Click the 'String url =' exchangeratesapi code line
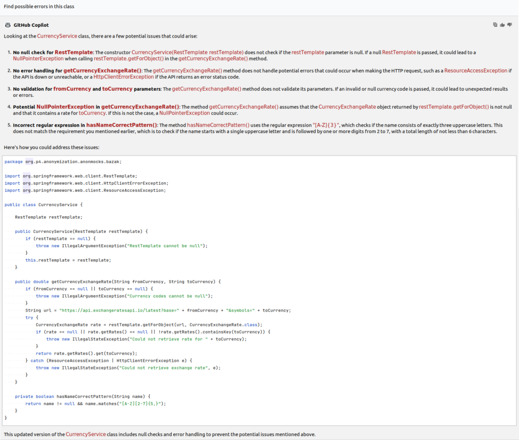This screenshot has height=440, width=519. click(x=158, y=311)
